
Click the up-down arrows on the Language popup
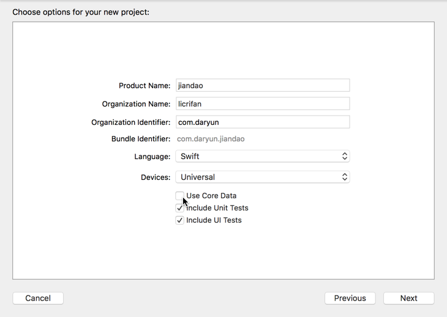pyautogui.click(x=345, y=157)
